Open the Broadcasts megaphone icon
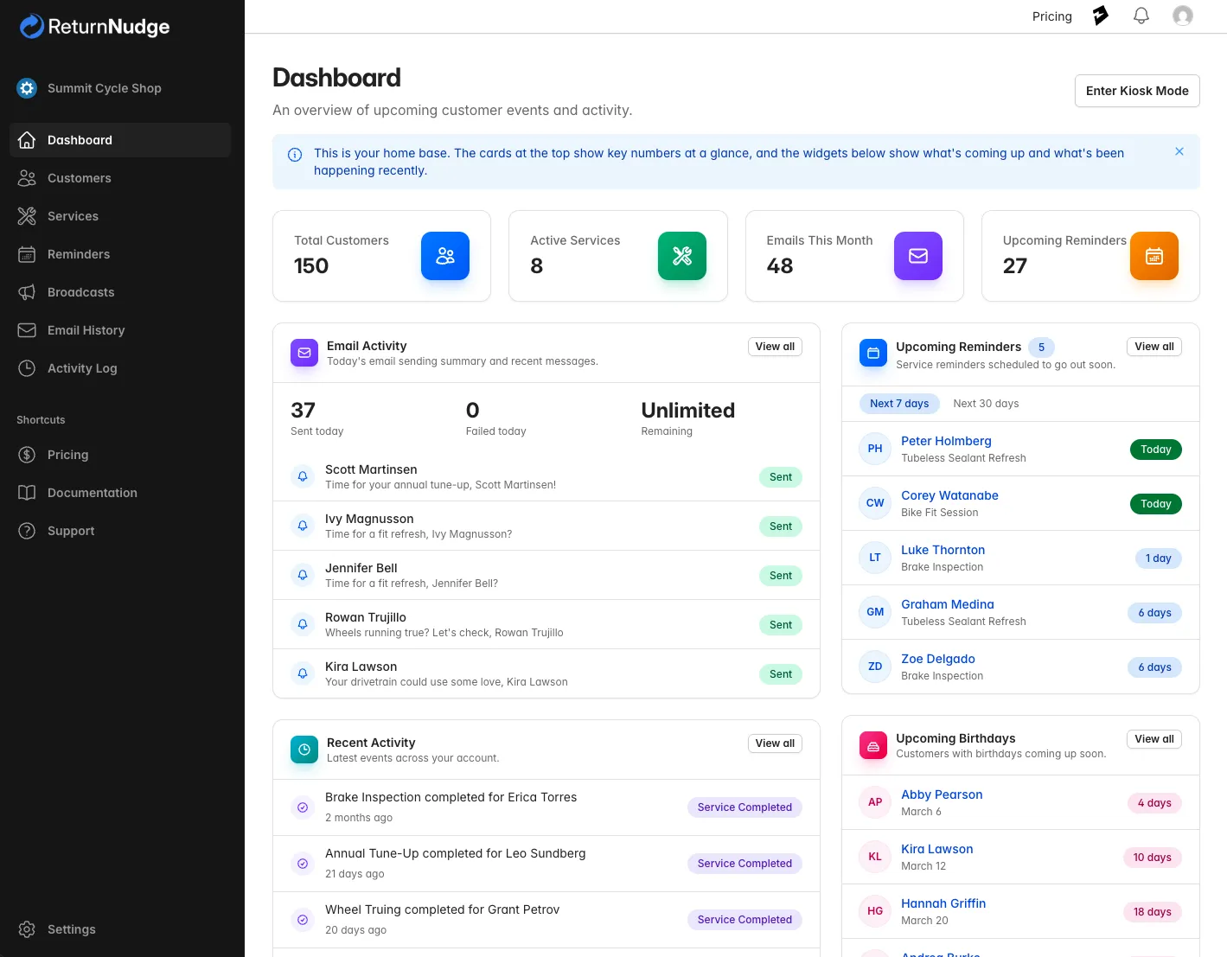1227x957 pixels. [x=26, y=292]
